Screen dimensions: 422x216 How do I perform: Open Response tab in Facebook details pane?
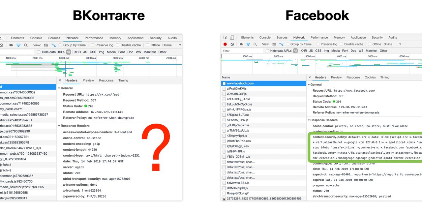click(x=353, y=77)
